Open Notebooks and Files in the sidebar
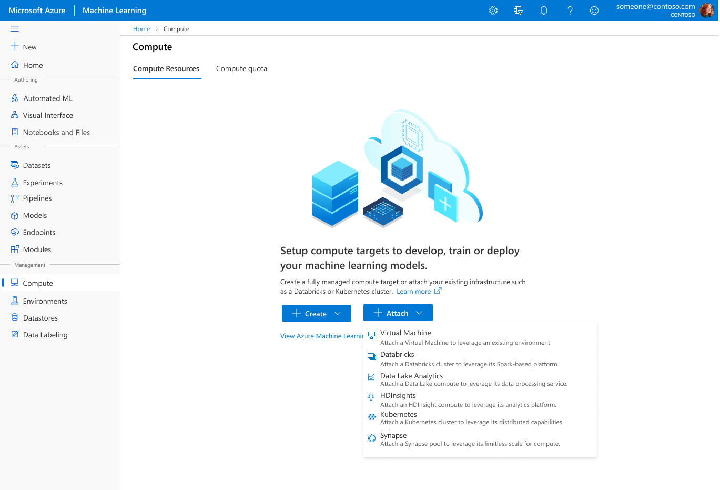 coord(56,133)
